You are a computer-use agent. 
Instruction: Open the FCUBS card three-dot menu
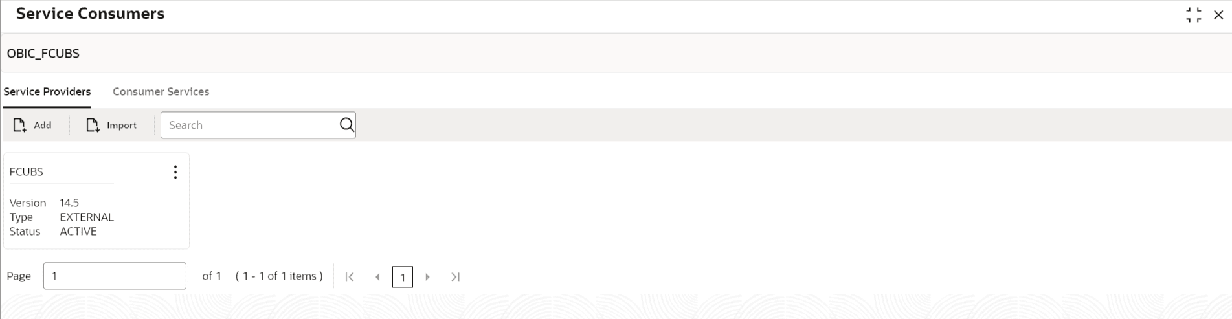tap(175, 172)
